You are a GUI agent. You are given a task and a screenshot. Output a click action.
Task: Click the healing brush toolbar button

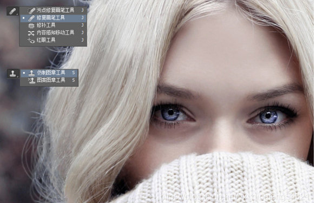tap(12, 11)
